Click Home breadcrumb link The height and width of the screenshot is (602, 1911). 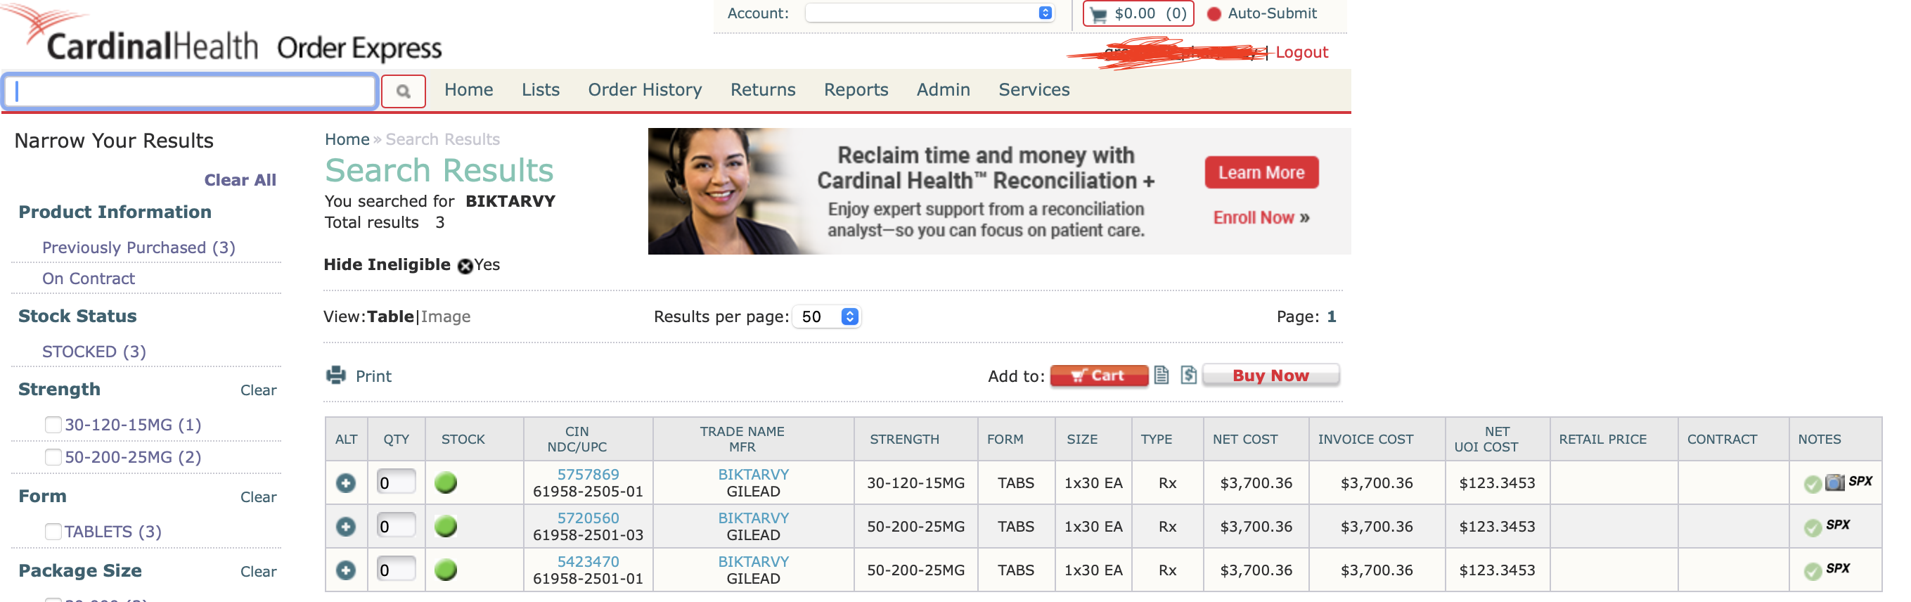click(347, 139)
